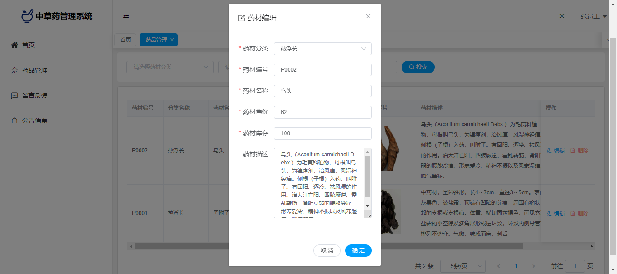
Task: Toggle the sidebar collapse hamburger icon
Action: (x=126, y=16)
